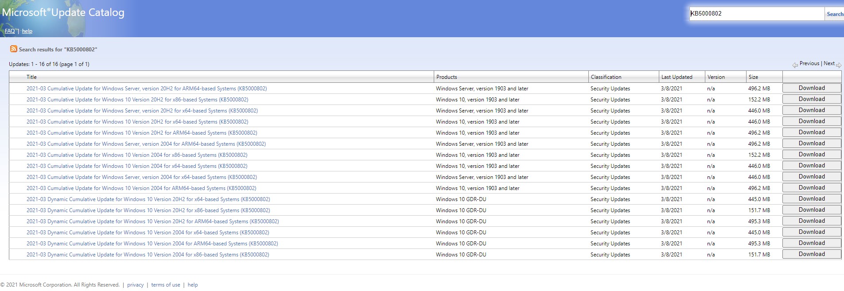Open the help link in footer
The height and width of the screenshot is (291, 844).
click(193, 285)
